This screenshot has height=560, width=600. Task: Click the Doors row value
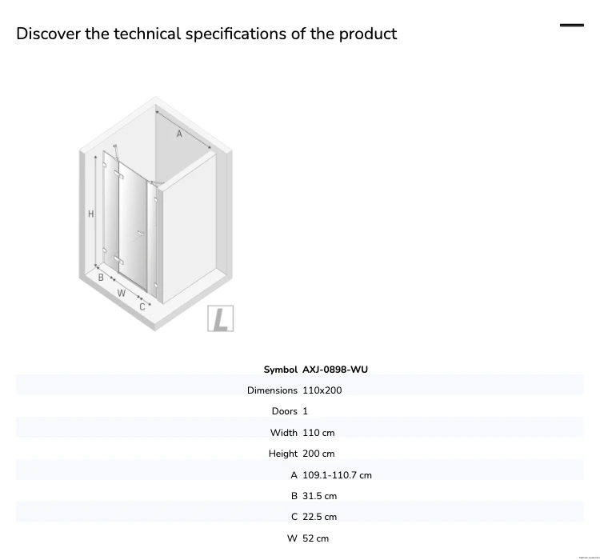[305, 411]
